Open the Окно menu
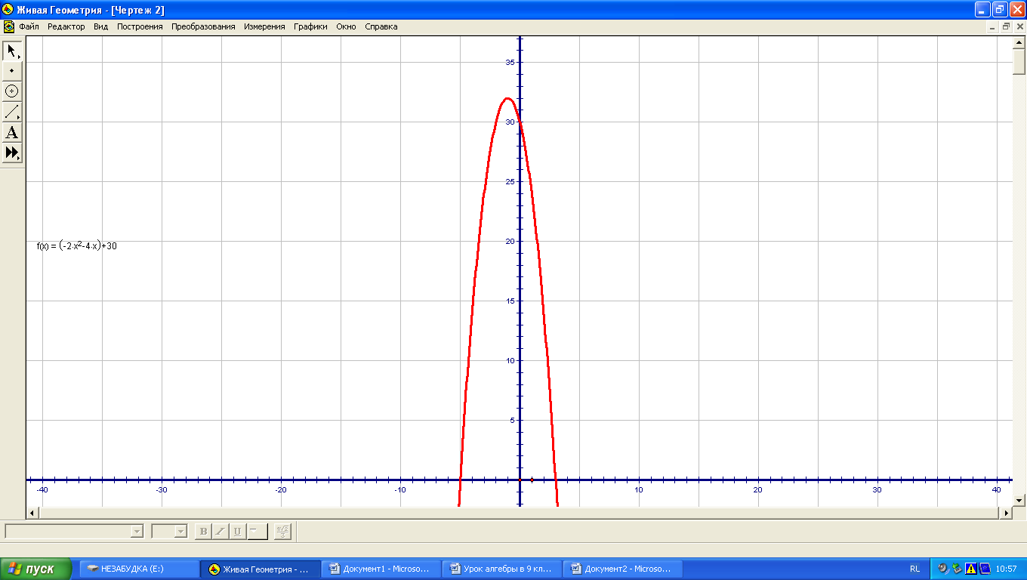Screen dimensions: 1027x580 tap(346, 26)
